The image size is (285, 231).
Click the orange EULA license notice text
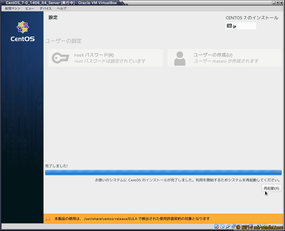tap(132, 219)
